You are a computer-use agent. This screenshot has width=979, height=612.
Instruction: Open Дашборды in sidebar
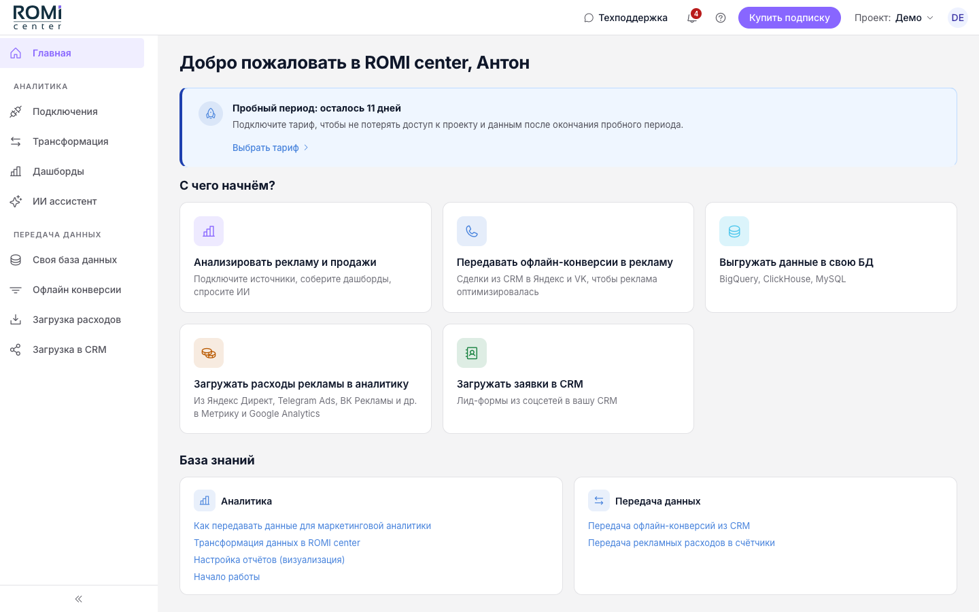[72, 171]
